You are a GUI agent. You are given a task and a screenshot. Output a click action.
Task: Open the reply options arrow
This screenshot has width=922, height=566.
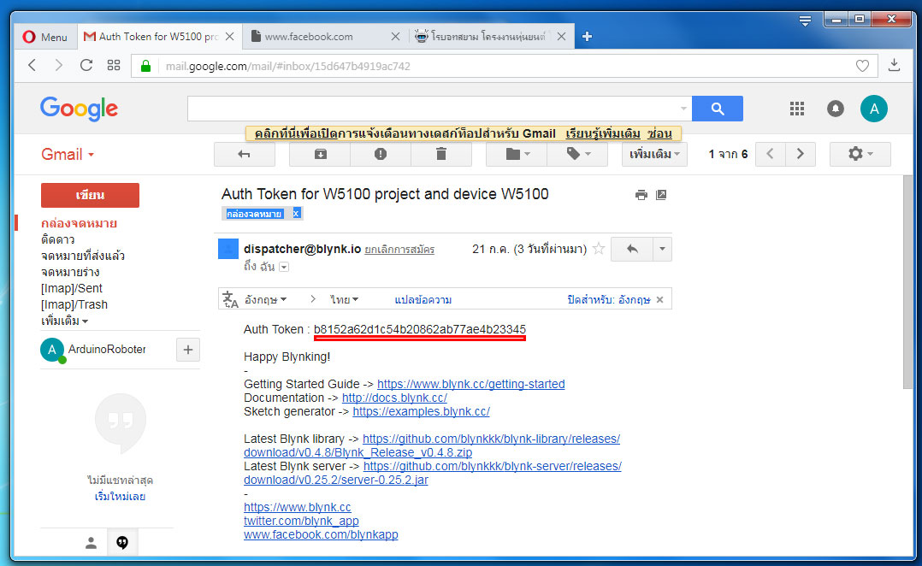pyautogui.click(x=662, y=249)
